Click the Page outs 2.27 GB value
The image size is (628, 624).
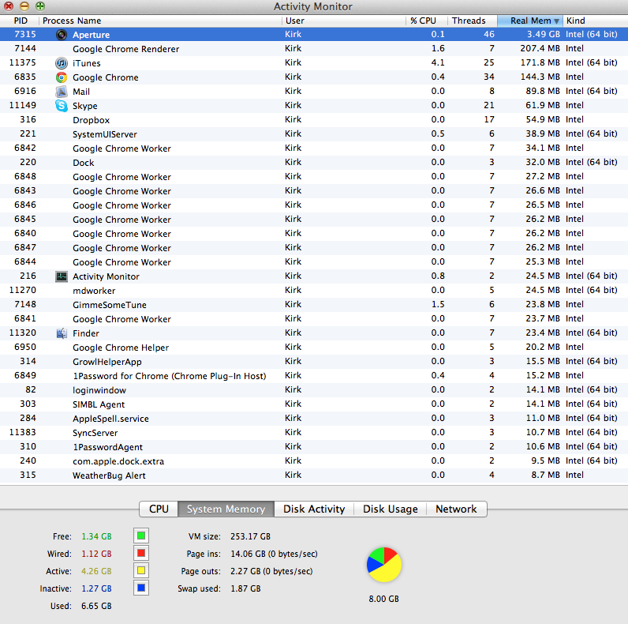coord(271,571)
